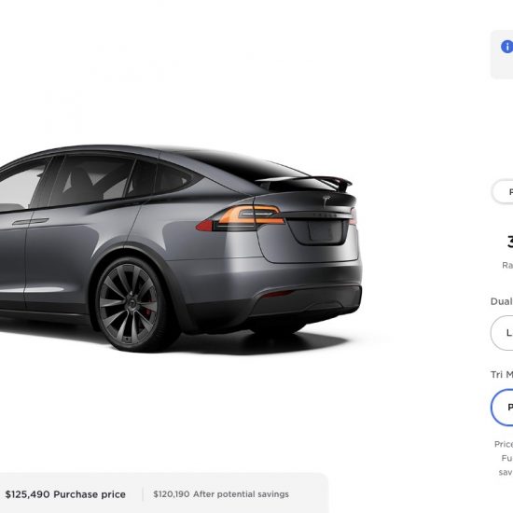Click the gray info banner box

[x=502, y=55]
